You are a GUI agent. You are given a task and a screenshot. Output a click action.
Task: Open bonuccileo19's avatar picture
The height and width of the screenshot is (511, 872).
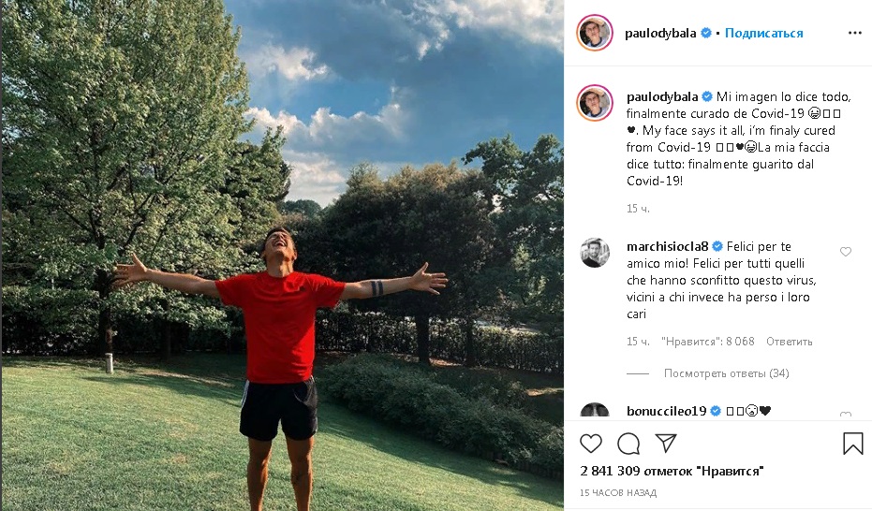(x=595, y=410)
